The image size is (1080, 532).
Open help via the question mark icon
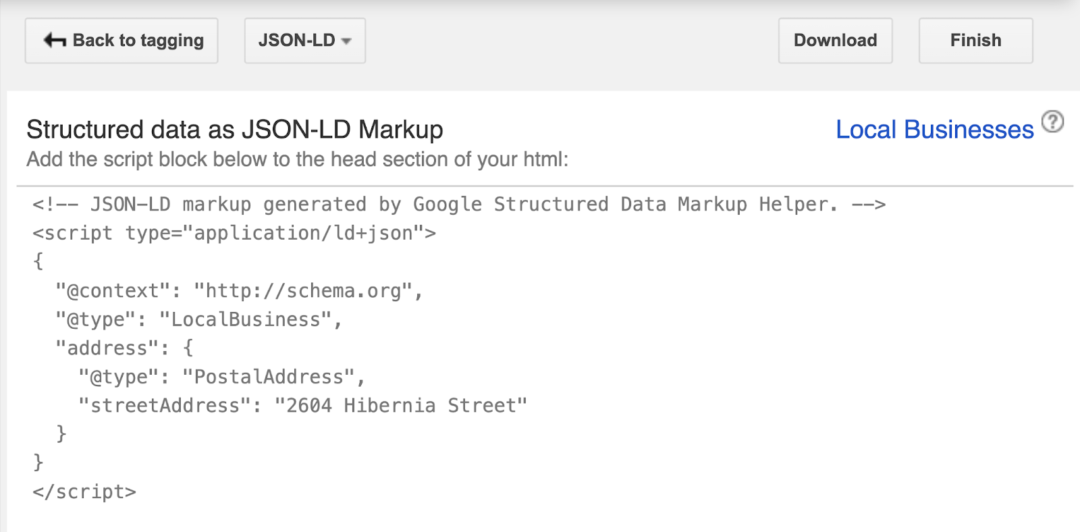(1054, 122)
